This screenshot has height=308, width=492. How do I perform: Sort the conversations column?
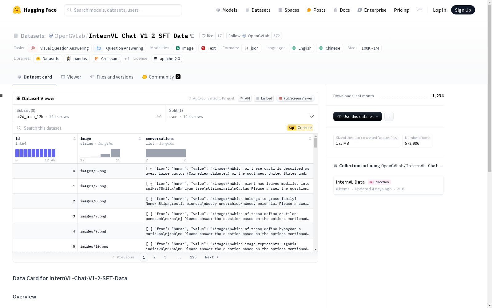[310, 139]
